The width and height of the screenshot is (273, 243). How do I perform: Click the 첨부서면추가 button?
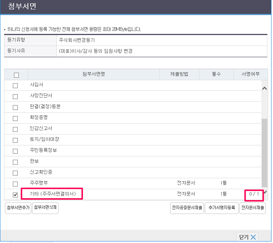coord(18,208)
